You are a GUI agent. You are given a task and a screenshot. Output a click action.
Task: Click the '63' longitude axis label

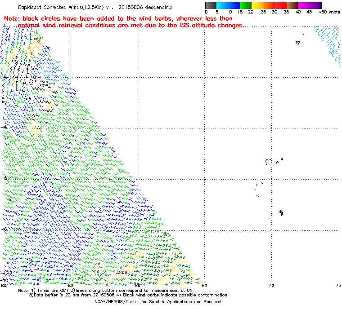point(71,286)
